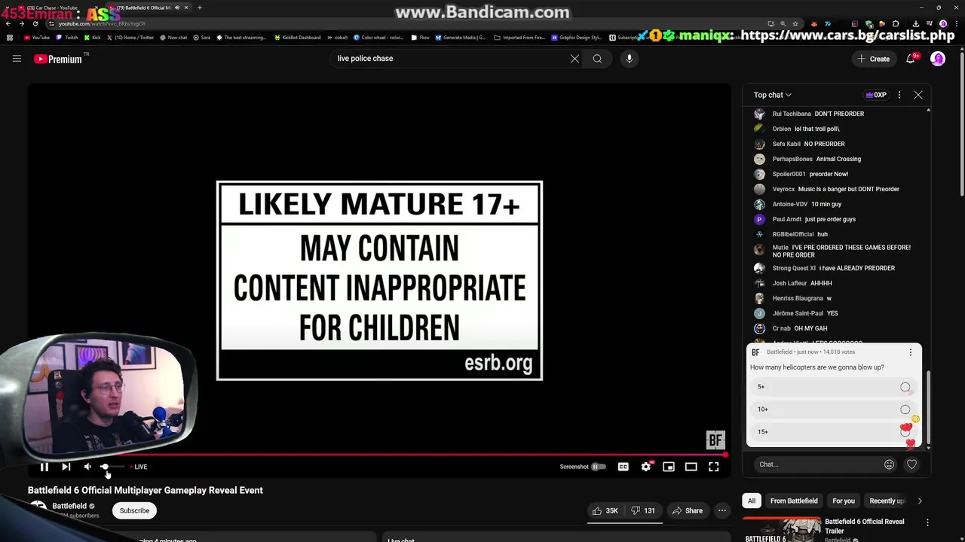Screen dimensions: 965x542
Task: Open poll options three-dot menu
Action: tap(910, 352)
